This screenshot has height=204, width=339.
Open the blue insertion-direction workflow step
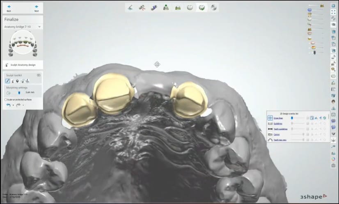pyautogui.click(x=154, y=8)
